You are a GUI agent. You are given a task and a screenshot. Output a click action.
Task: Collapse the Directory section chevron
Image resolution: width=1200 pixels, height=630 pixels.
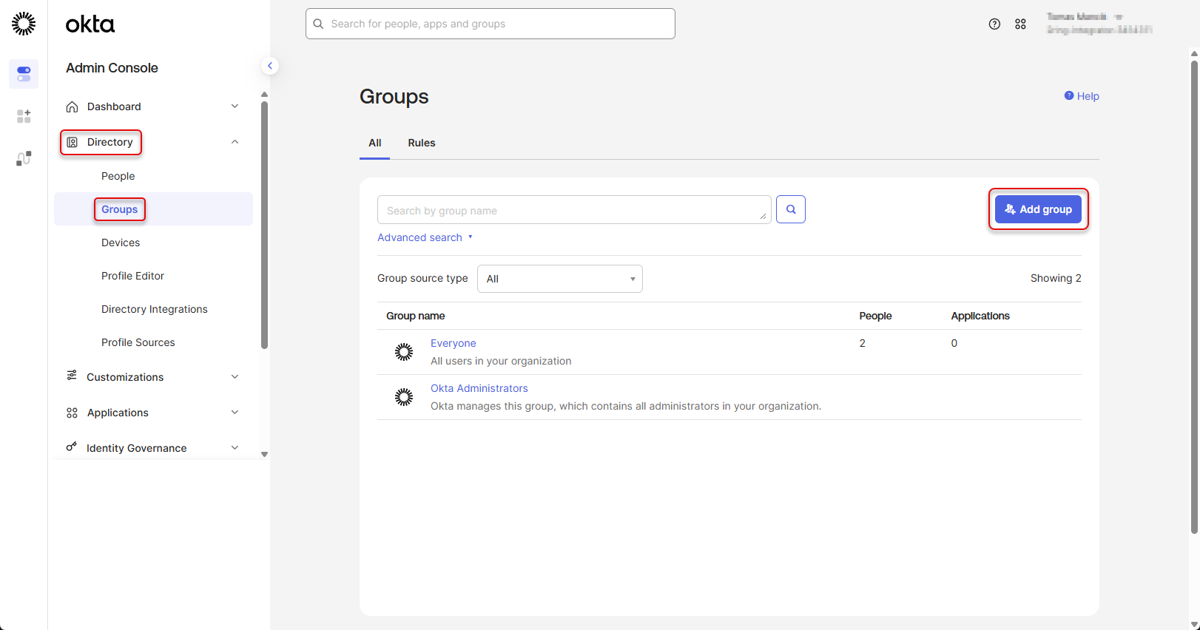tap(235, 142)
